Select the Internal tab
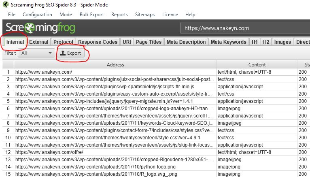This screenshot has height=177, width=310. point(15,42)
